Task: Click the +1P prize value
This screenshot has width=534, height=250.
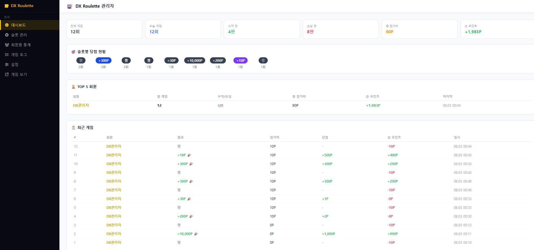Action: (x=325, y=199)
